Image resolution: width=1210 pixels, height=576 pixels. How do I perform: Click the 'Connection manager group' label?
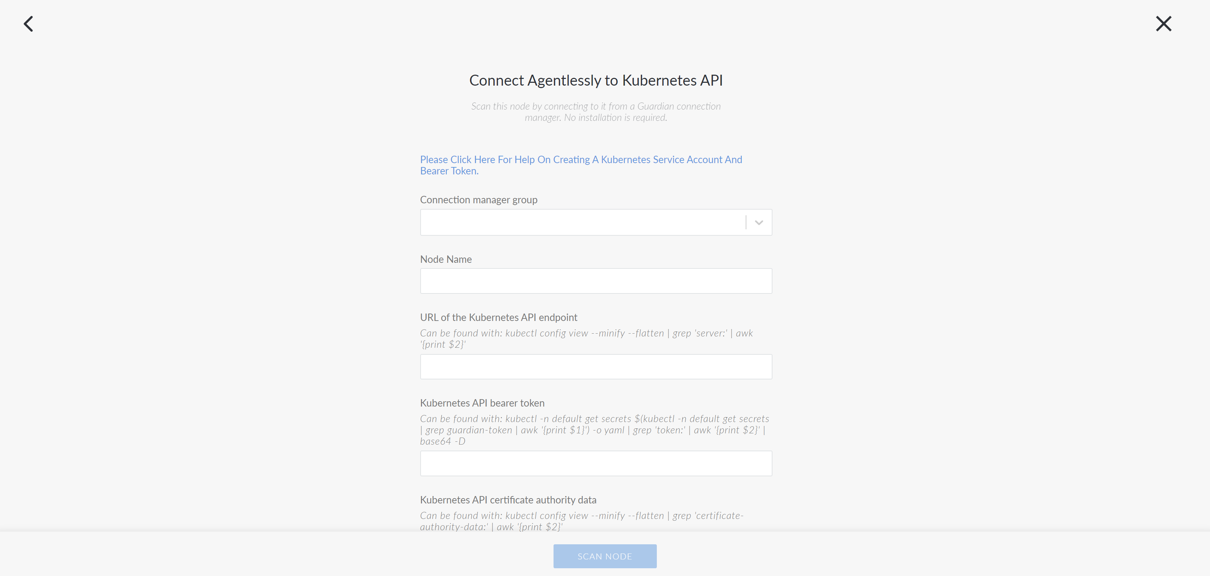pos(478,200)
